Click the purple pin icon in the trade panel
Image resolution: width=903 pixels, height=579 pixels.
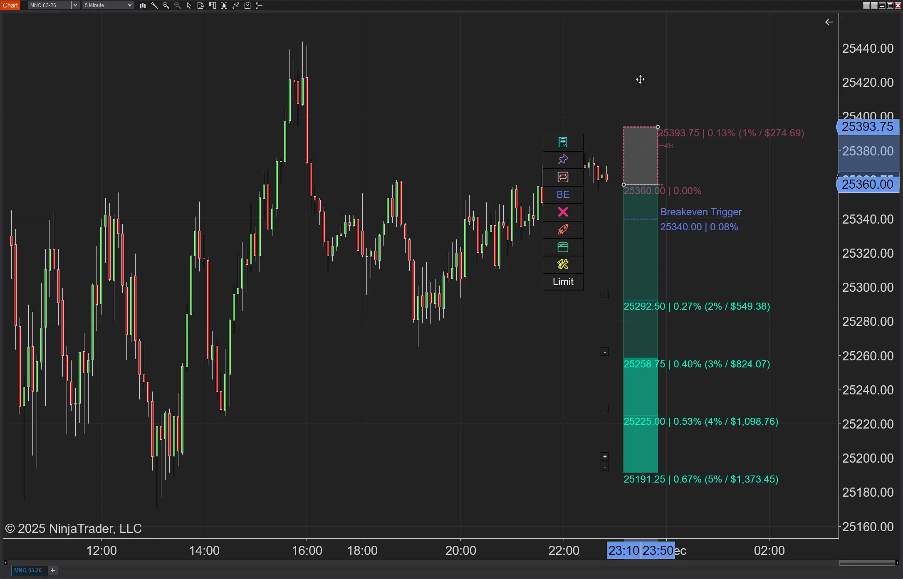click(x=563, y=160)
